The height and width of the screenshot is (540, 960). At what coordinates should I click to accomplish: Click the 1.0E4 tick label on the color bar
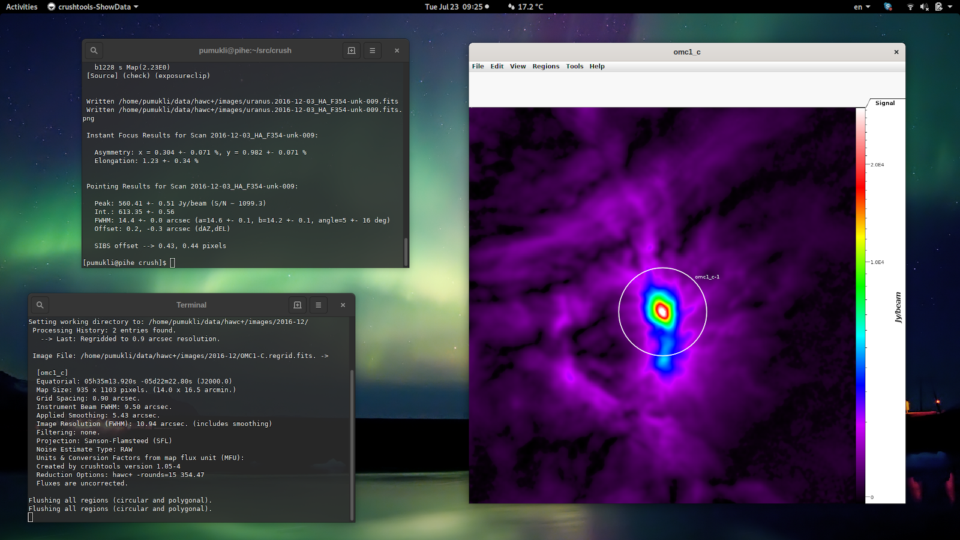877,262
